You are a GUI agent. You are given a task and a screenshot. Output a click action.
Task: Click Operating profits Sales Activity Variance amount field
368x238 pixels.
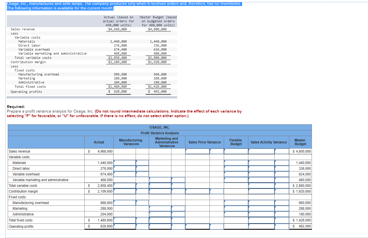tap(261, 227)
